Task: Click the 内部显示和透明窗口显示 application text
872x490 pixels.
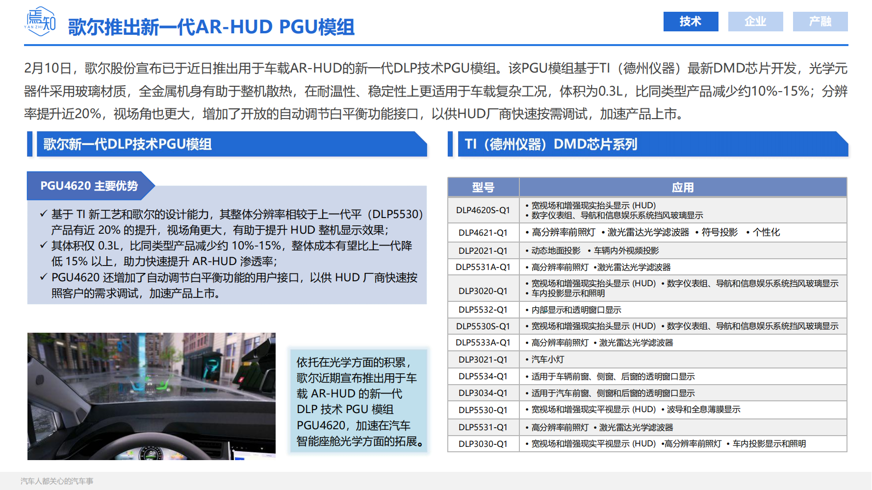Action: pos(576,310)
